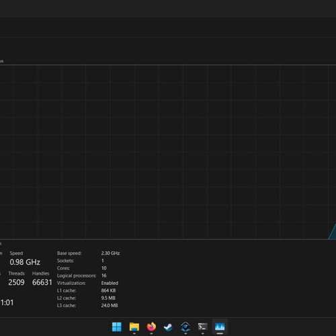Screen dimensions: 336x336
Task: Click the CPU utilization graph area
Action: tap(168, 152)
